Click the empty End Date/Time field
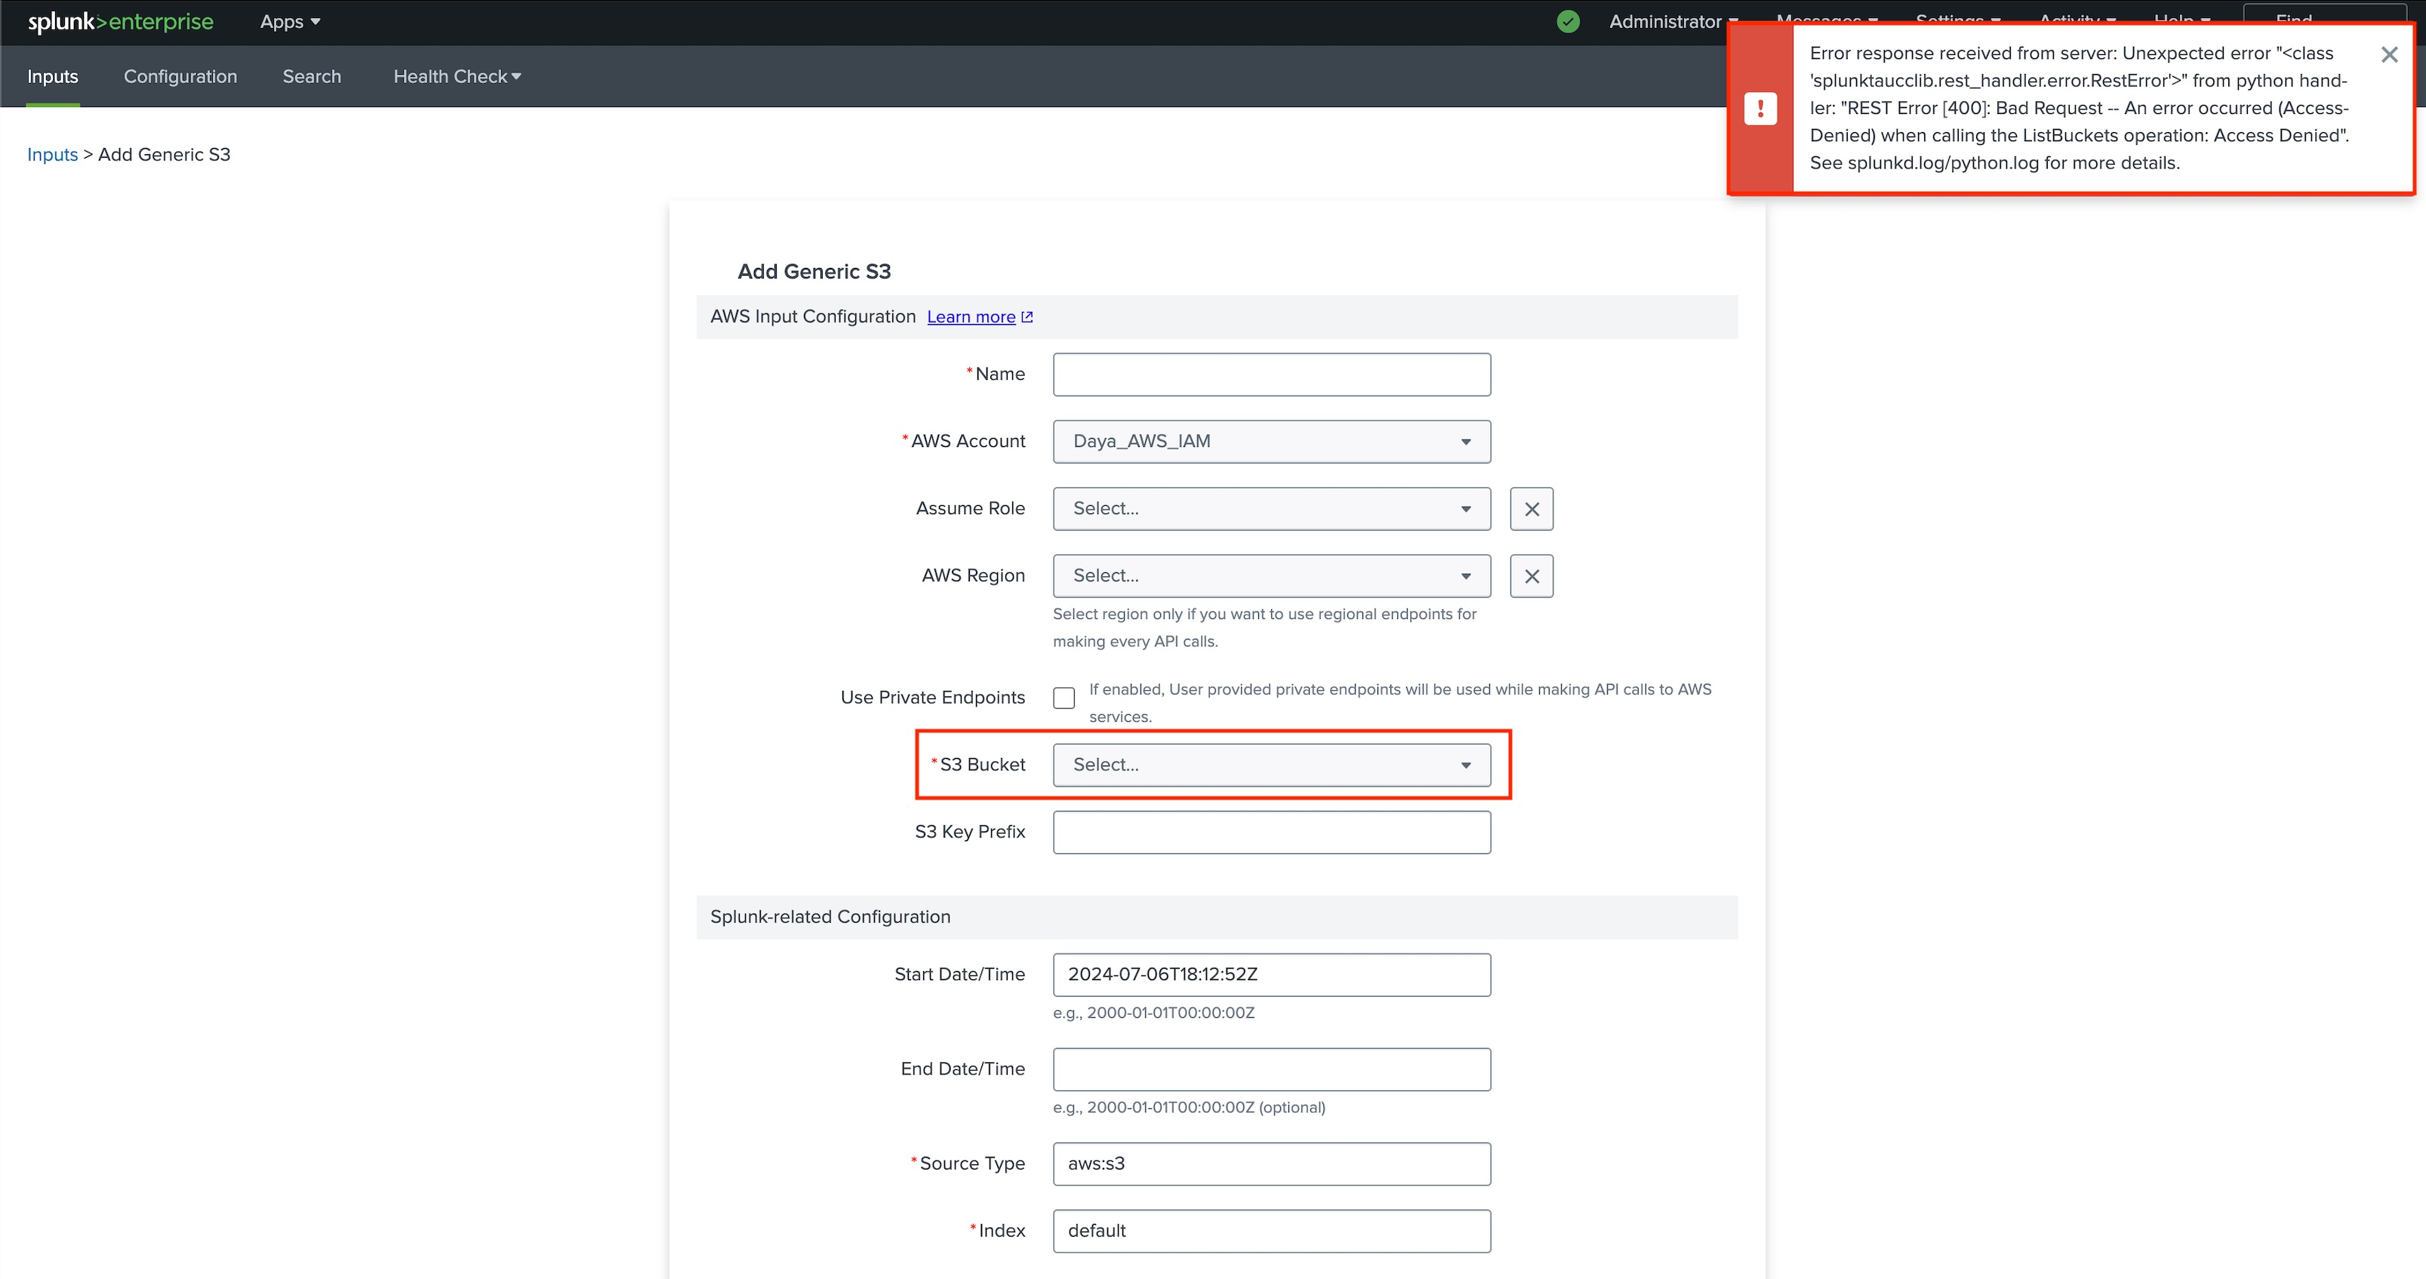 [x=1271, y=1070]
